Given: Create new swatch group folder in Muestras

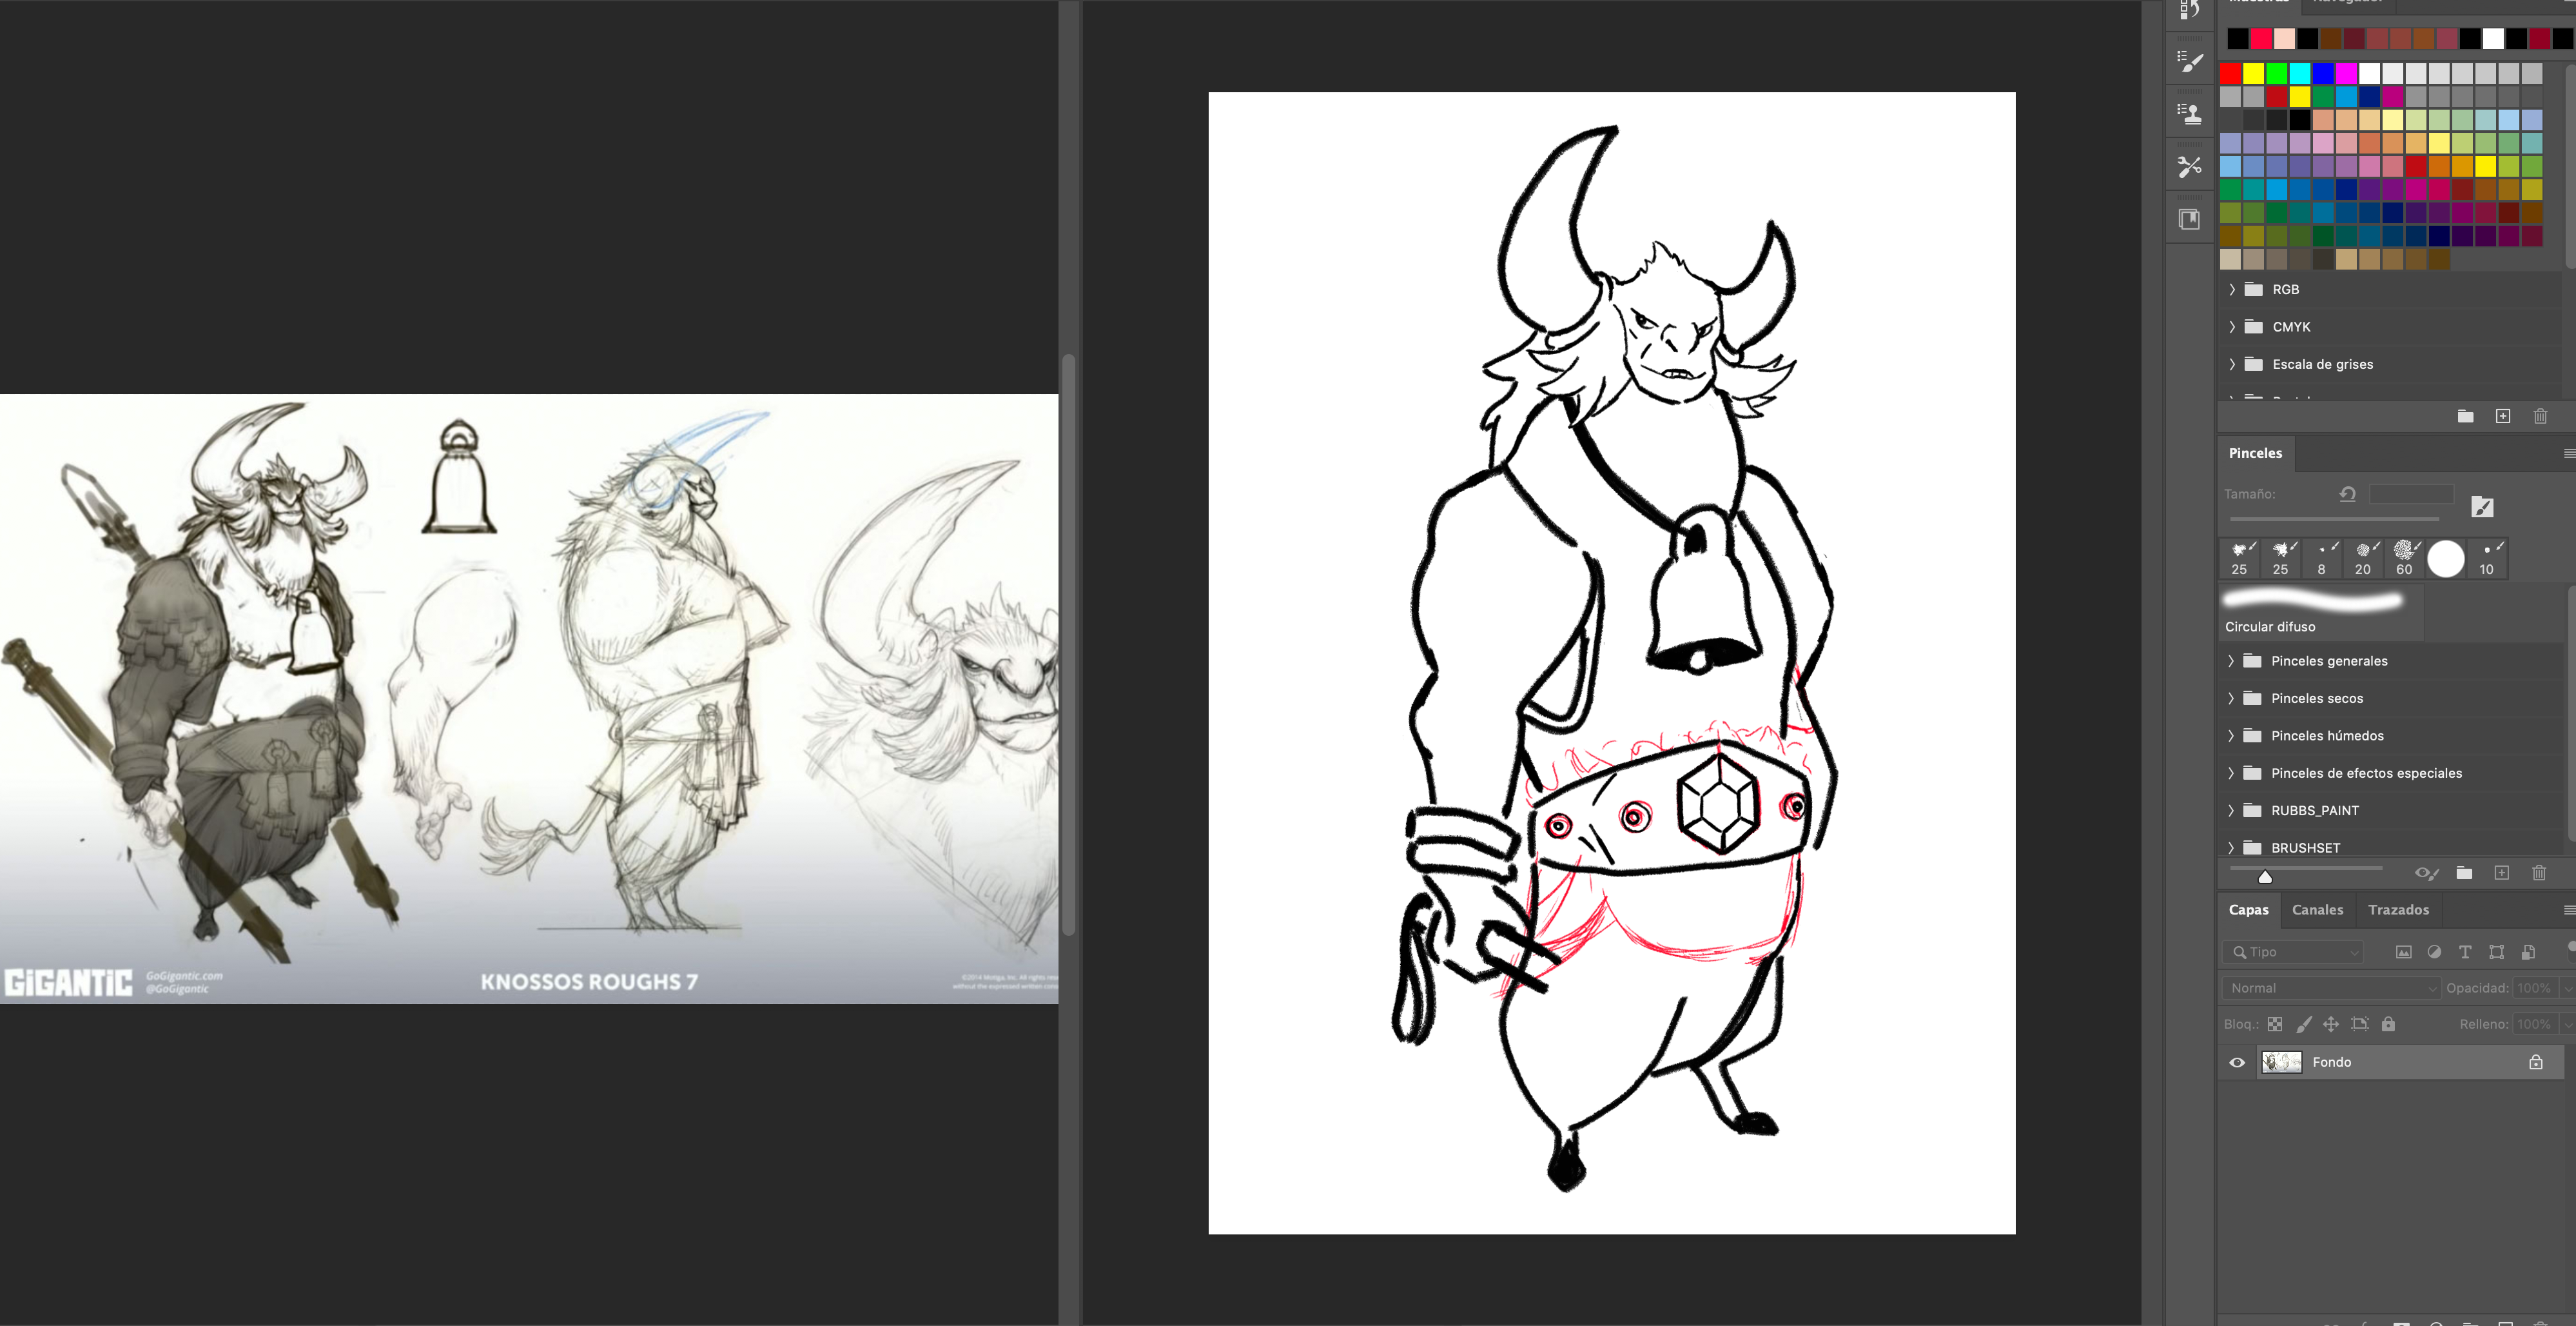Looking at the screenshot, I should pyautogui.click(x=2465, y=417).
